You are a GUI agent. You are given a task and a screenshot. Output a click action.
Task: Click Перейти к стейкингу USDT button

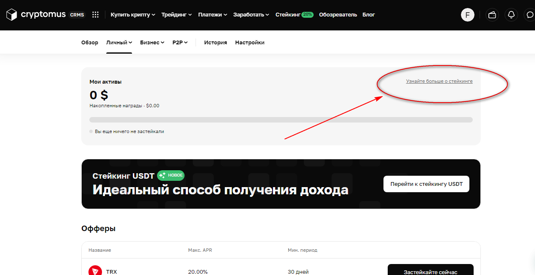426,184
